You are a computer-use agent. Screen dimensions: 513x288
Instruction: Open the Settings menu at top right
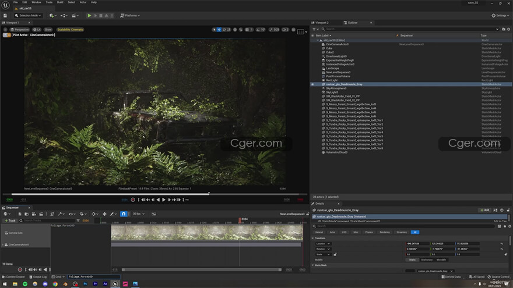pyautogui.click(x=501, y=15)
